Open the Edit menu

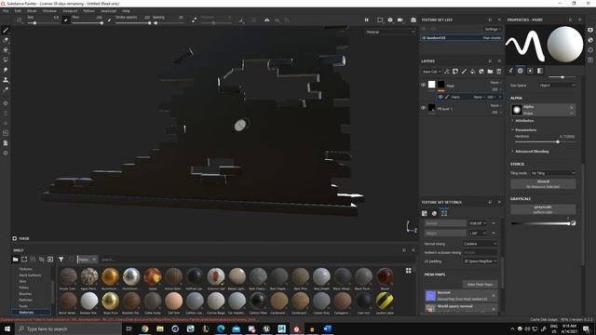(18, 11)
